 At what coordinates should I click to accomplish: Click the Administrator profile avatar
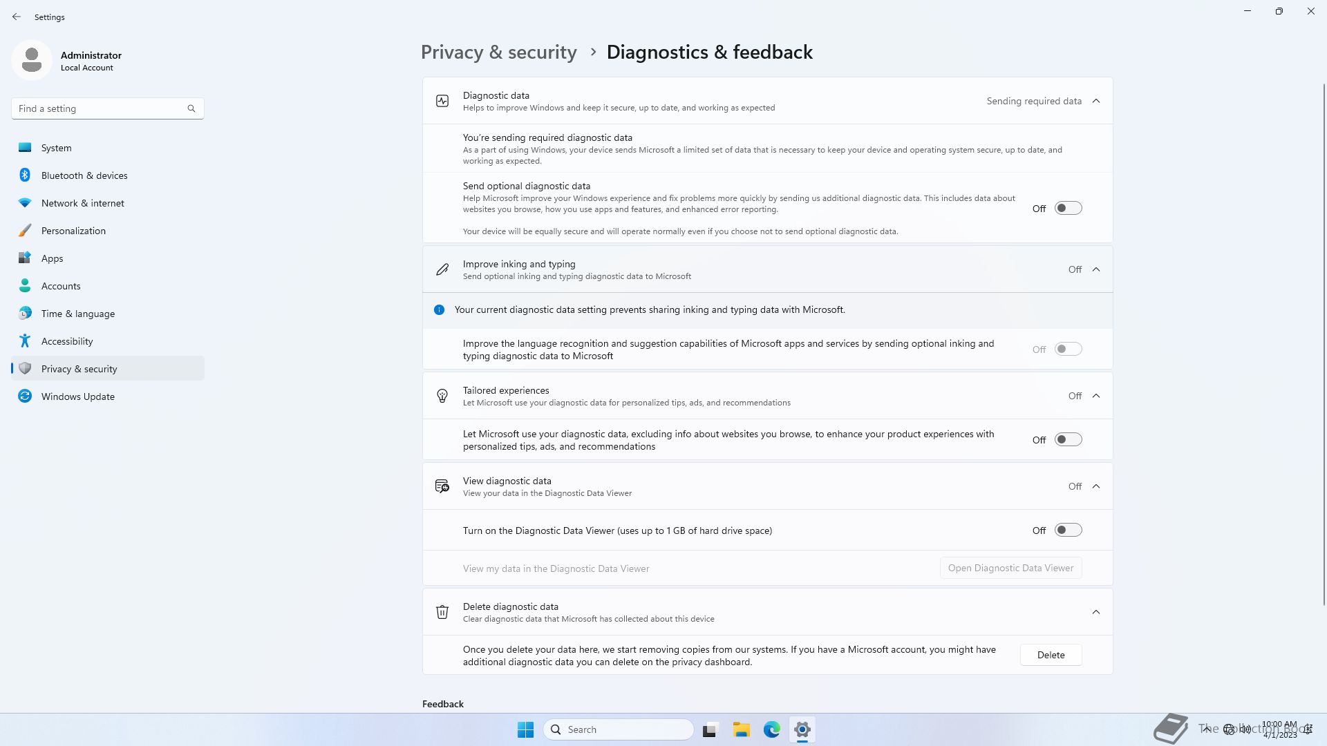pos(32,60)
